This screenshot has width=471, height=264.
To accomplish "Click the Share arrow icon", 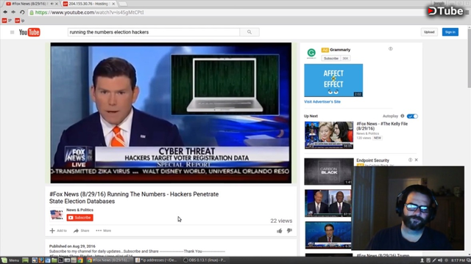I will tap(76, 231).
